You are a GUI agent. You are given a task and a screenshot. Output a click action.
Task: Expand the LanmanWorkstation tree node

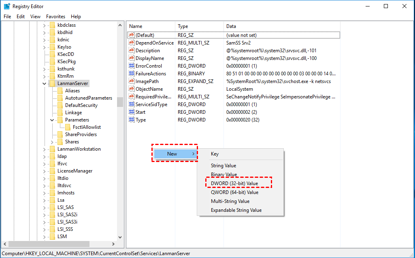[45, 149]
